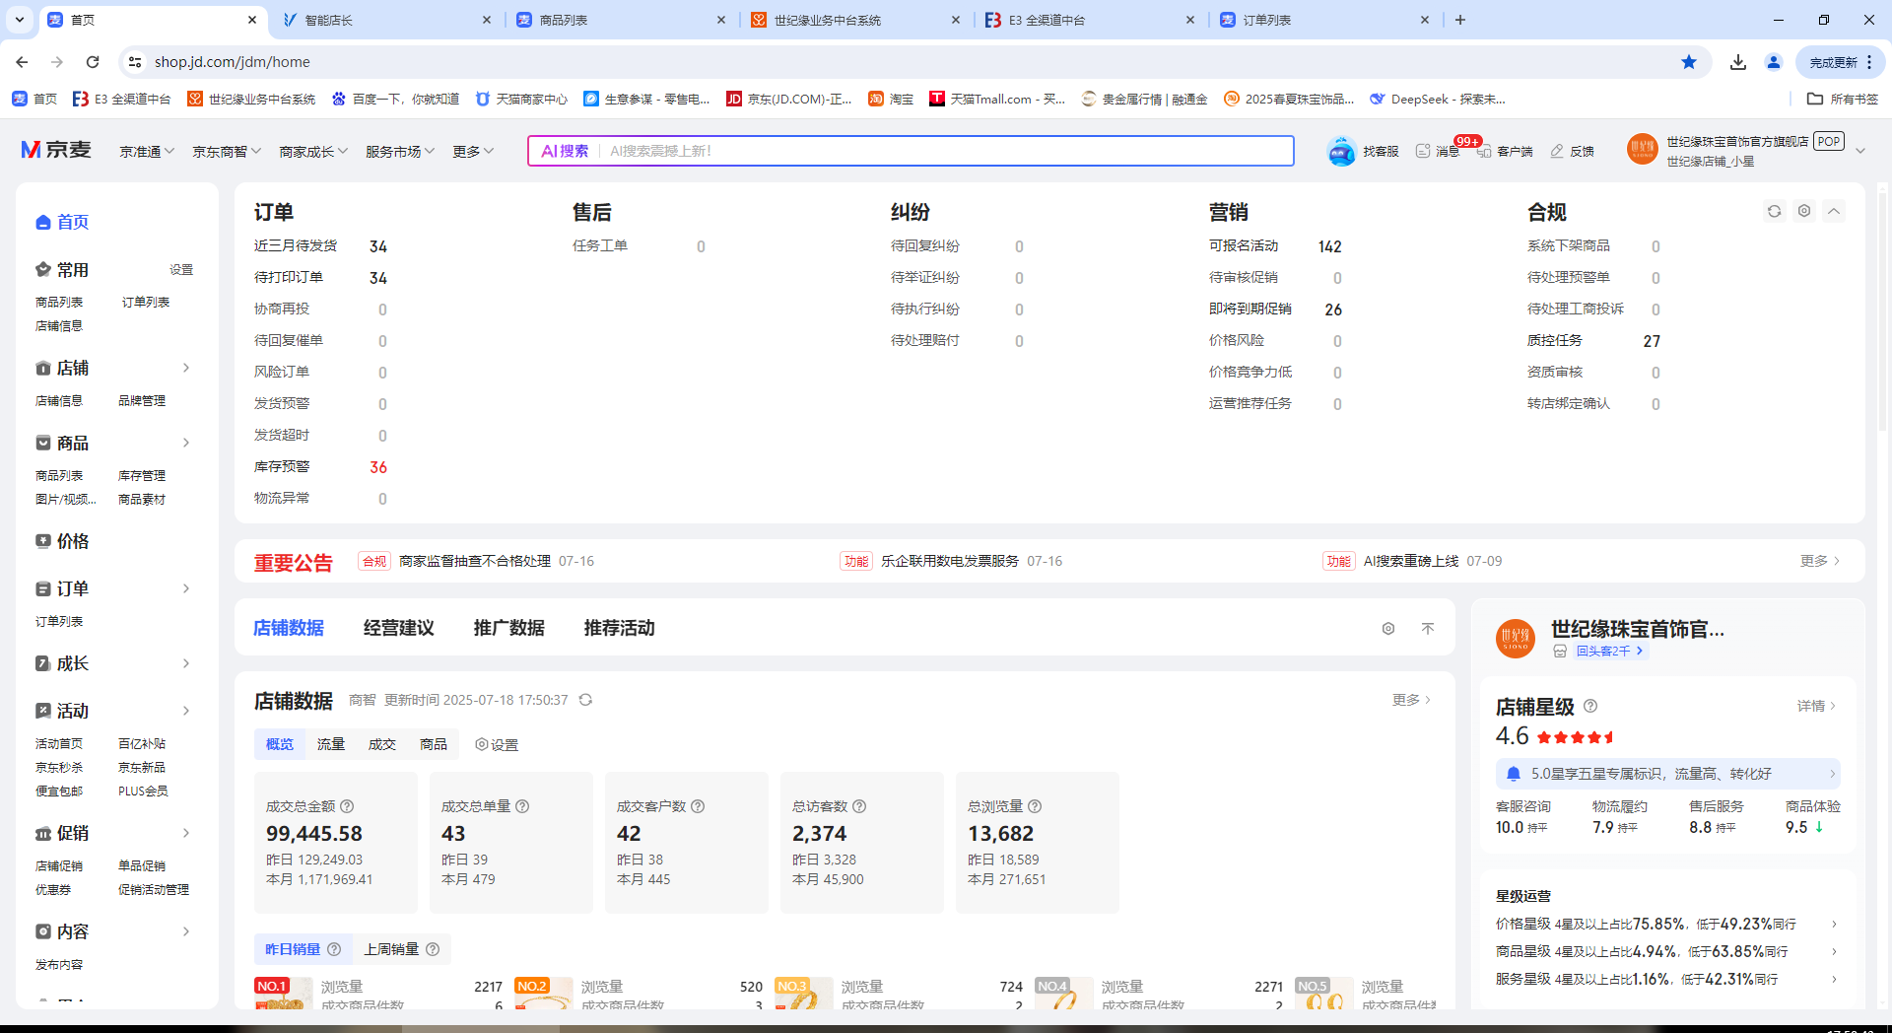The width and height of the screenshot is (1892, 1033).
Task: Click 详情 link beside 店铺星级
Action: 1816,706
